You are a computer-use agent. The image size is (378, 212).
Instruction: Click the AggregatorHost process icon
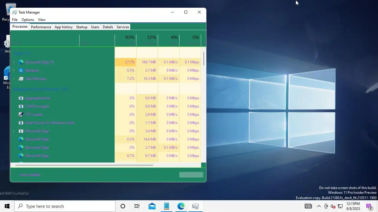tap(21, 98)
